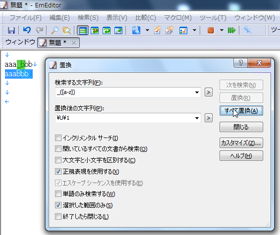Click the カスタマイズ(Z)... button
Screen dimensions: 280x235
pyautogui.click(x=241, y=143)
